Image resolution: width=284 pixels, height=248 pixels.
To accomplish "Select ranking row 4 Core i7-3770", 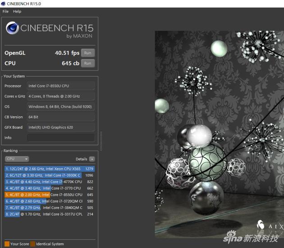I will pyautogui.click(x=50, y=188).
